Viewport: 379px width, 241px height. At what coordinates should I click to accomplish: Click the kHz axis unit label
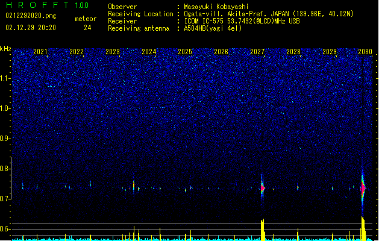point(5,49)
